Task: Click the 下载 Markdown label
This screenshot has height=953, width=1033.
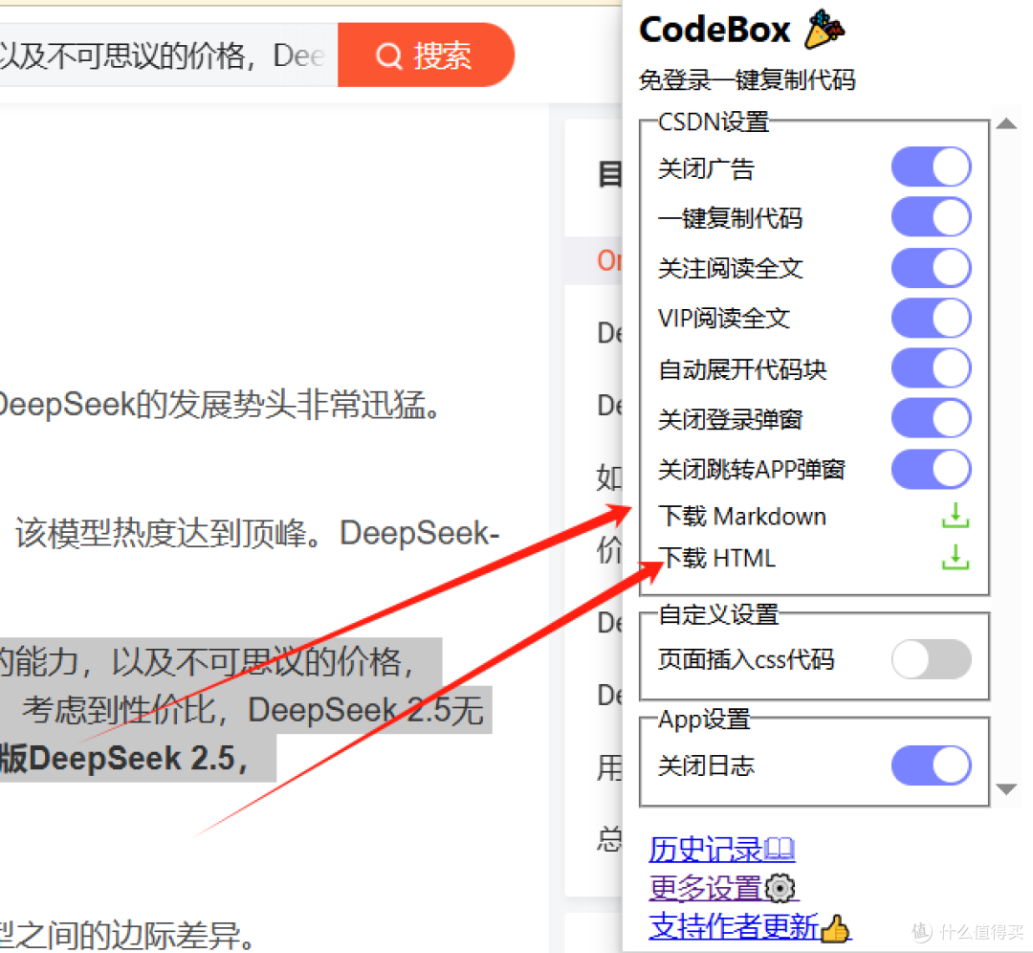Action: tap(742, 516)
